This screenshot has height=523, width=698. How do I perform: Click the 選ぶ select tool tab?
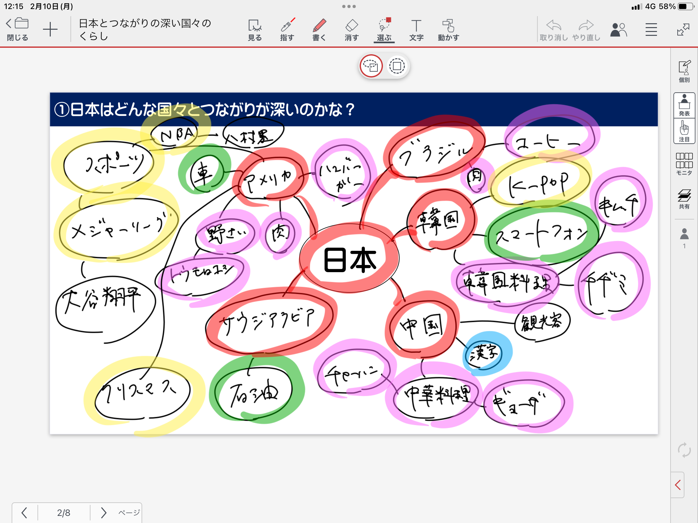(384, 30)
